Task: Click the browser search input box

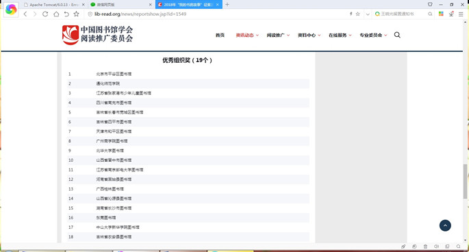Action: coord(401,14)
